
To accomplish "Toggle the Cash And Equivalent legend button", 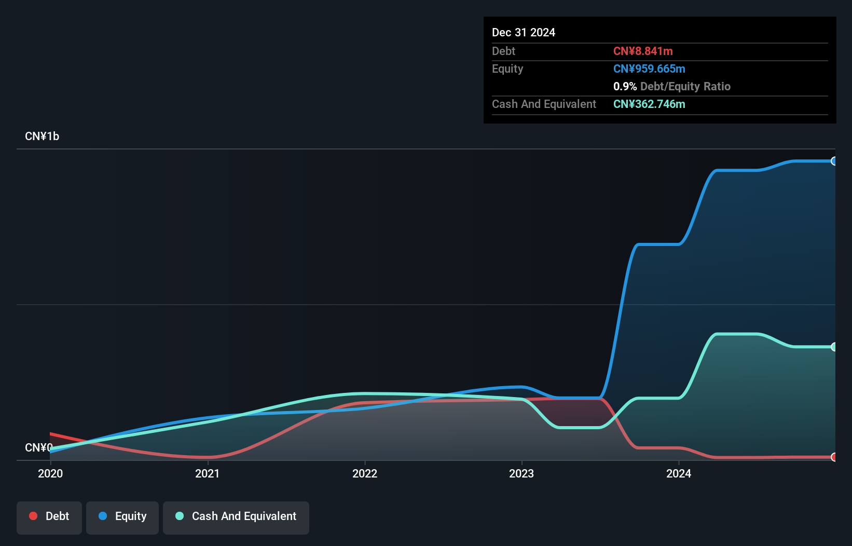I will click(236, 517).
